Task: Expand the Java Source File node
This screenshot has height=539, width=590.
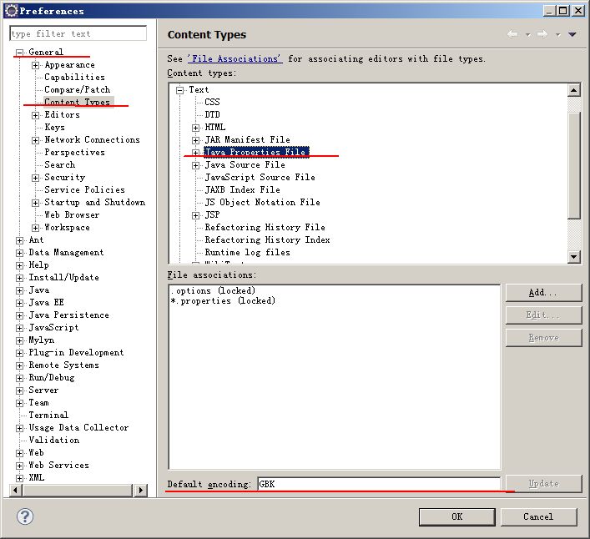Action: pos(195,165)
